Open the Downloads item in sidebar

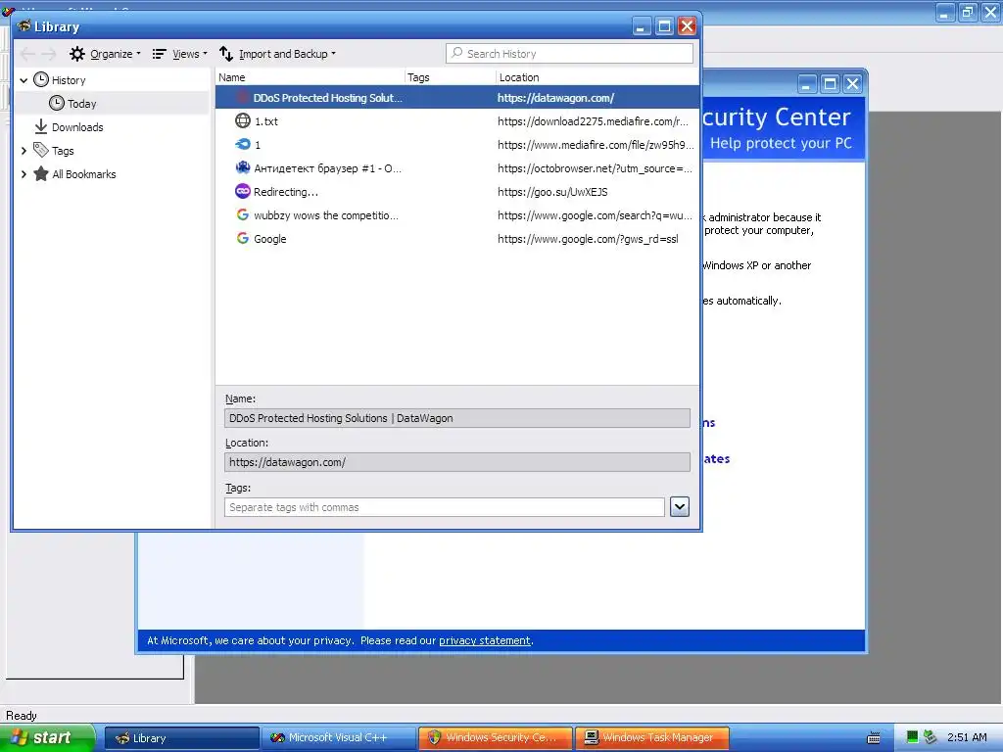76,126
